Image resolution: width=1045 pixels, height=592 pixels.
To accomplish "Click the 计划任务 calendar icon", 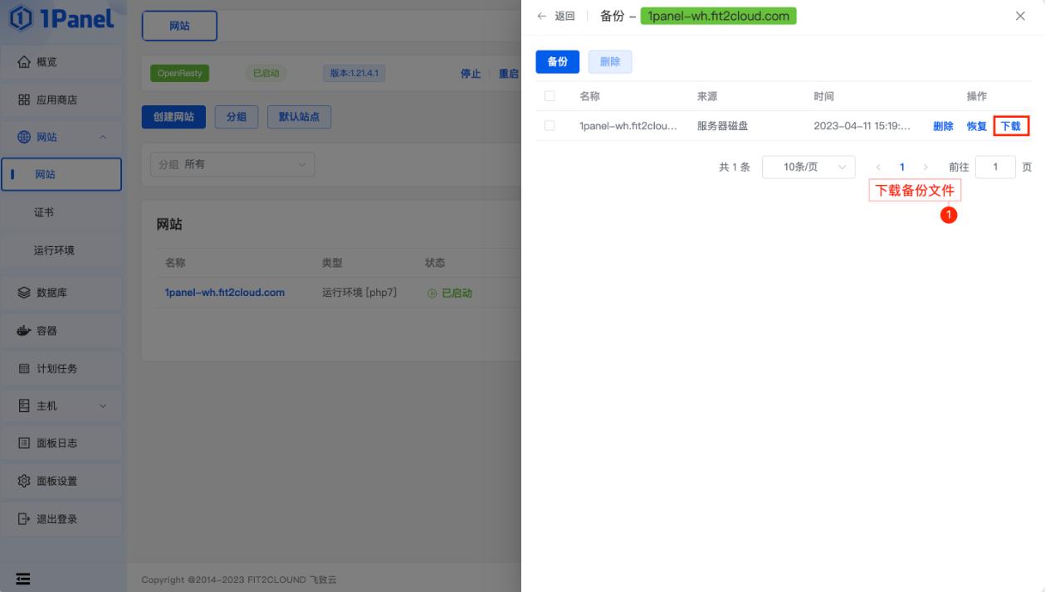I will [24, 368].
